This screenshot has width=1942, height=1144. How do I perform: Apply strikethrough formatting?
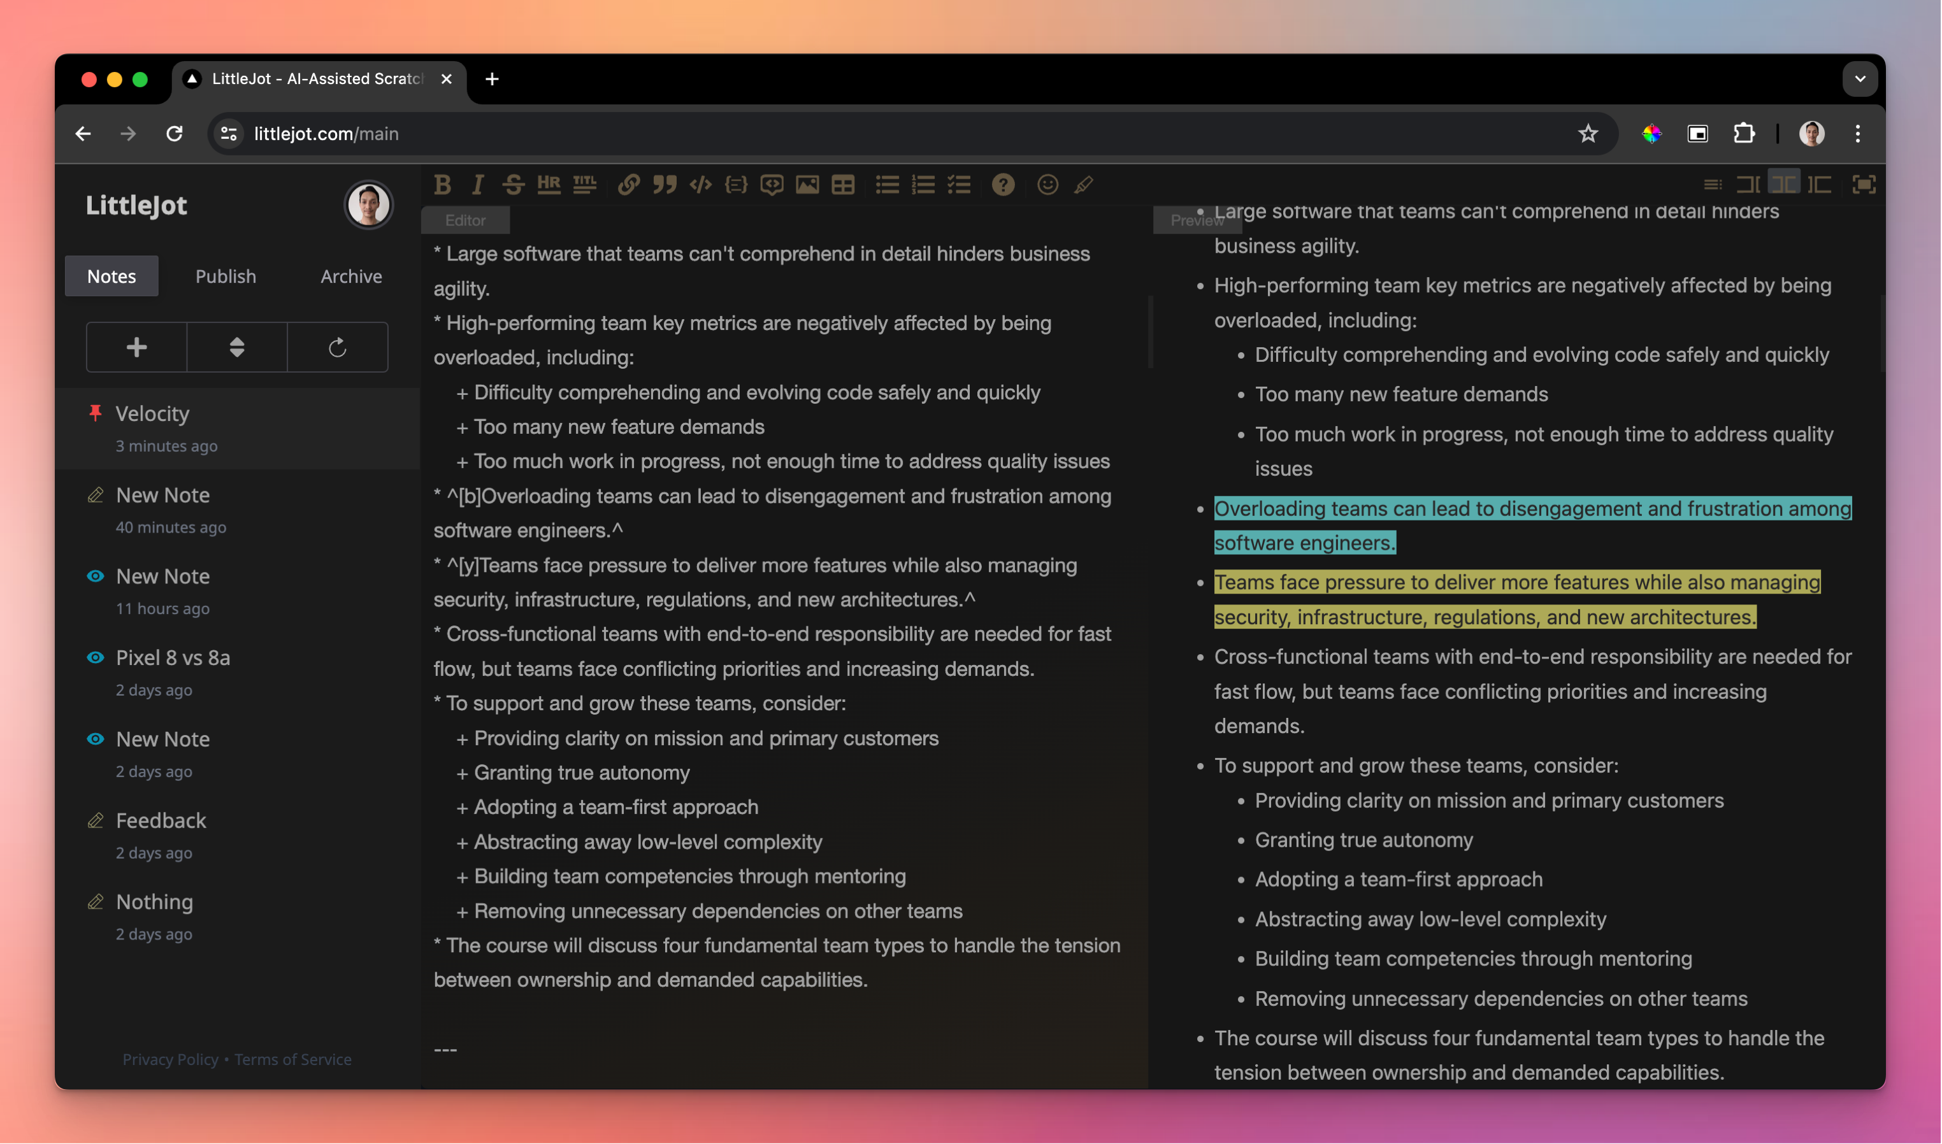(514, 185)
